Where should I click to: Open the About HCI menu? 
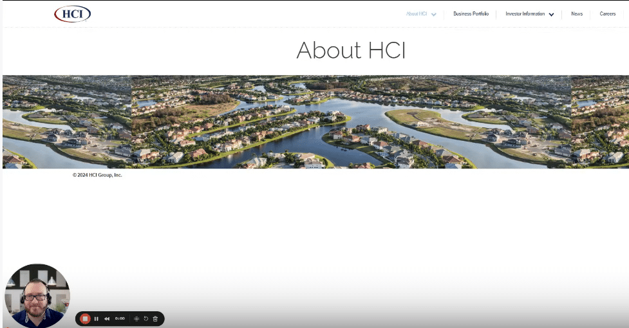(x=417, y=14)
